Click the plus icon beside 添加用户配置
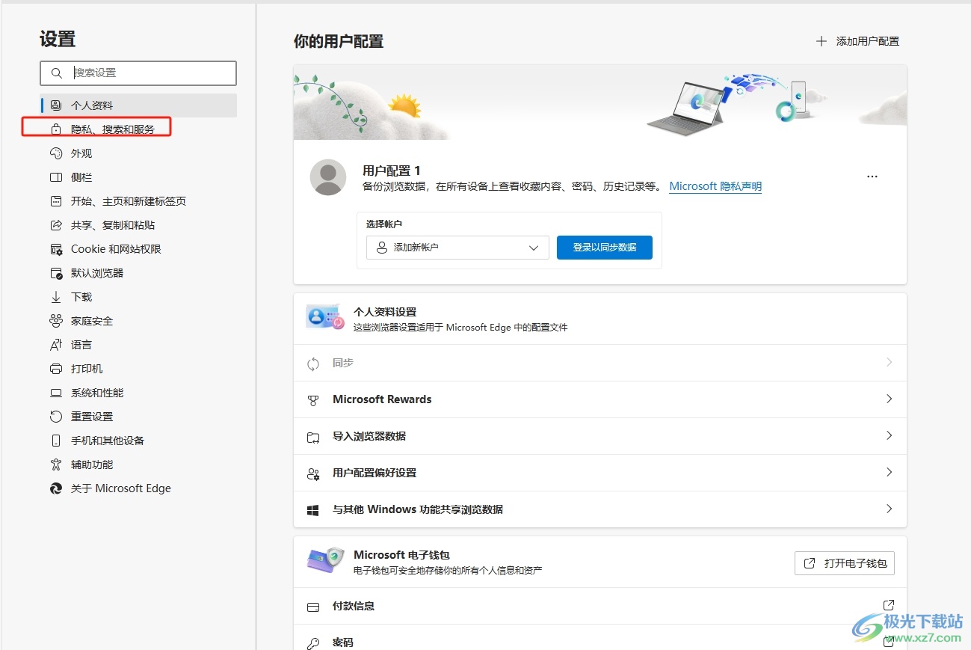971x650 pixels. (822, 41)
